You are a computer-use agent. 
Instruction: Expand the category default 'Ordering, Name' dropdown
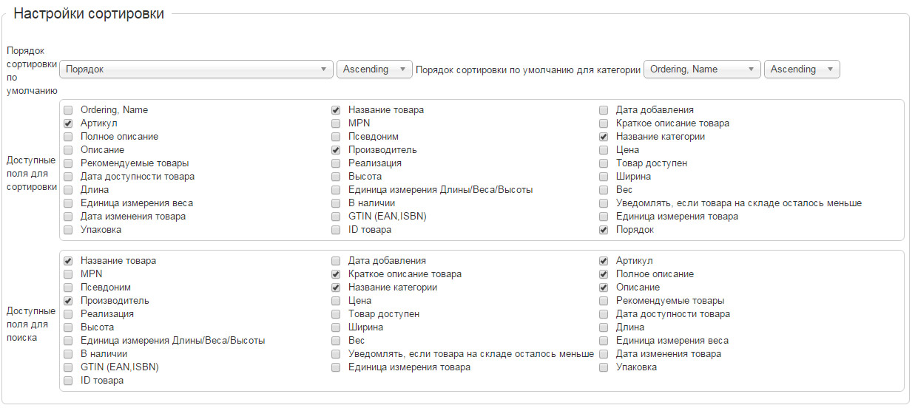click(x=702, y=69)
